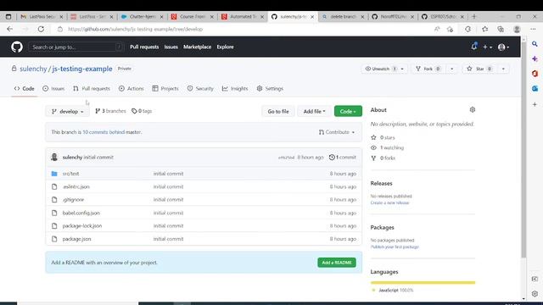543x305 pixels.
Task: Open Explore in top navbar
Action: tap(225, 47)
